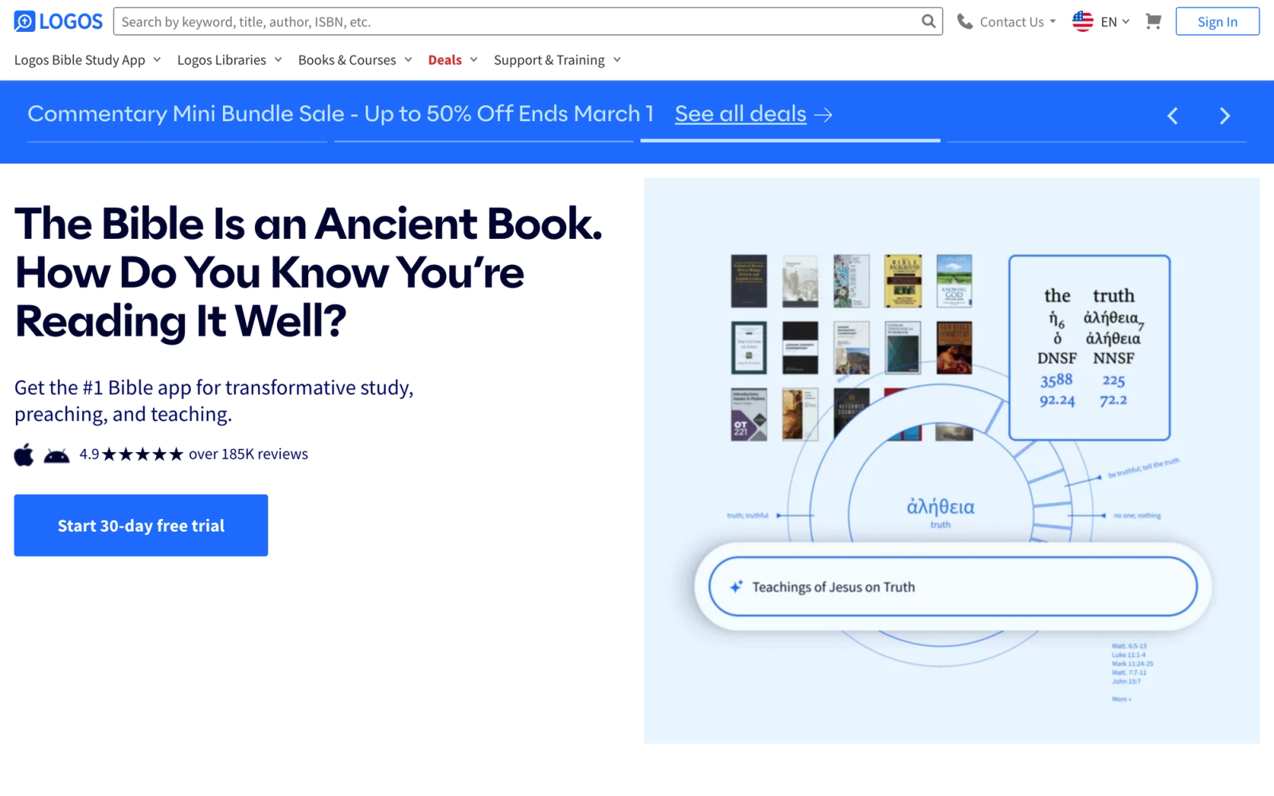Expand chevron next to Books & Courses

408,60
